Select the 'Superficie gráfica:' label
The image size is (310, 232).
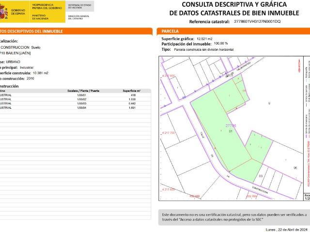click(178, 39)
